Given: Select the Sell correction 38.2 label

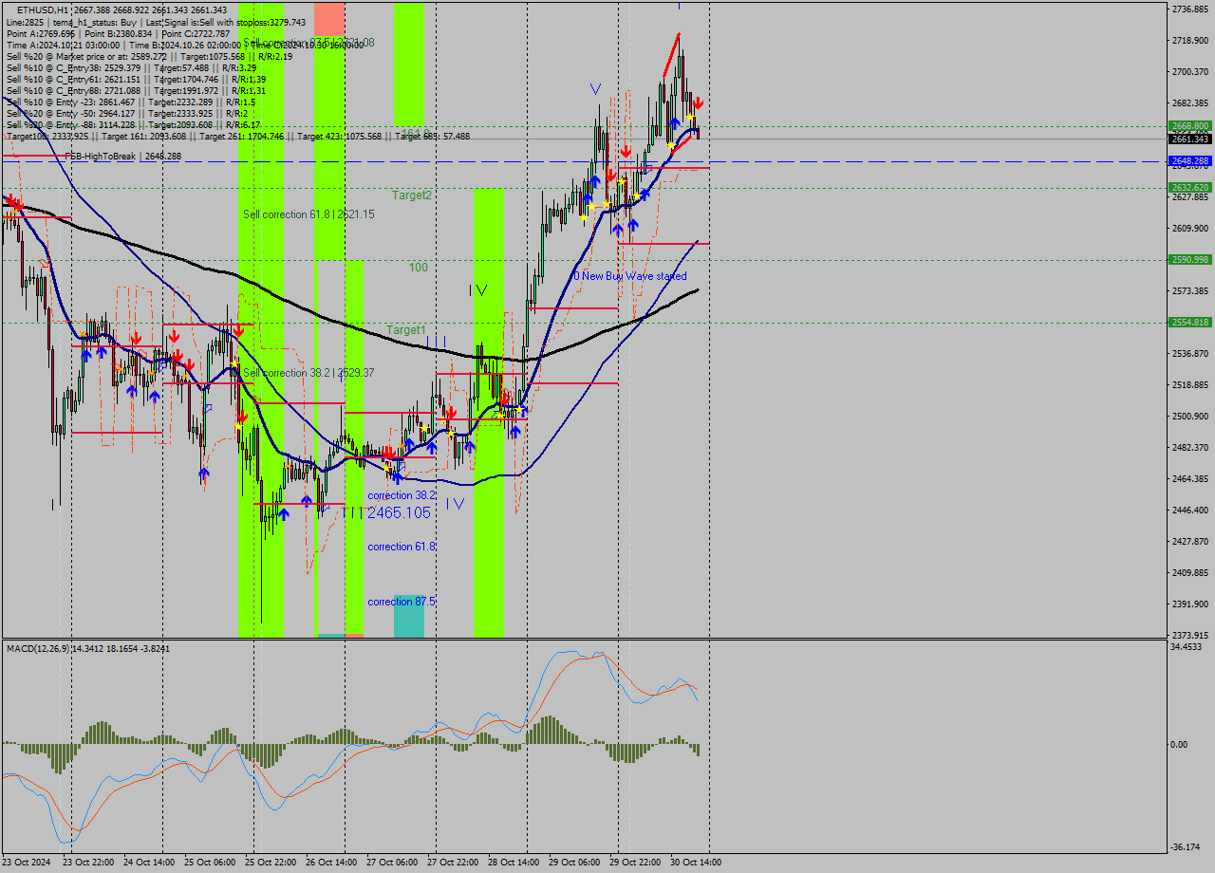Looking at the screenshot, I should coord(308,373).
